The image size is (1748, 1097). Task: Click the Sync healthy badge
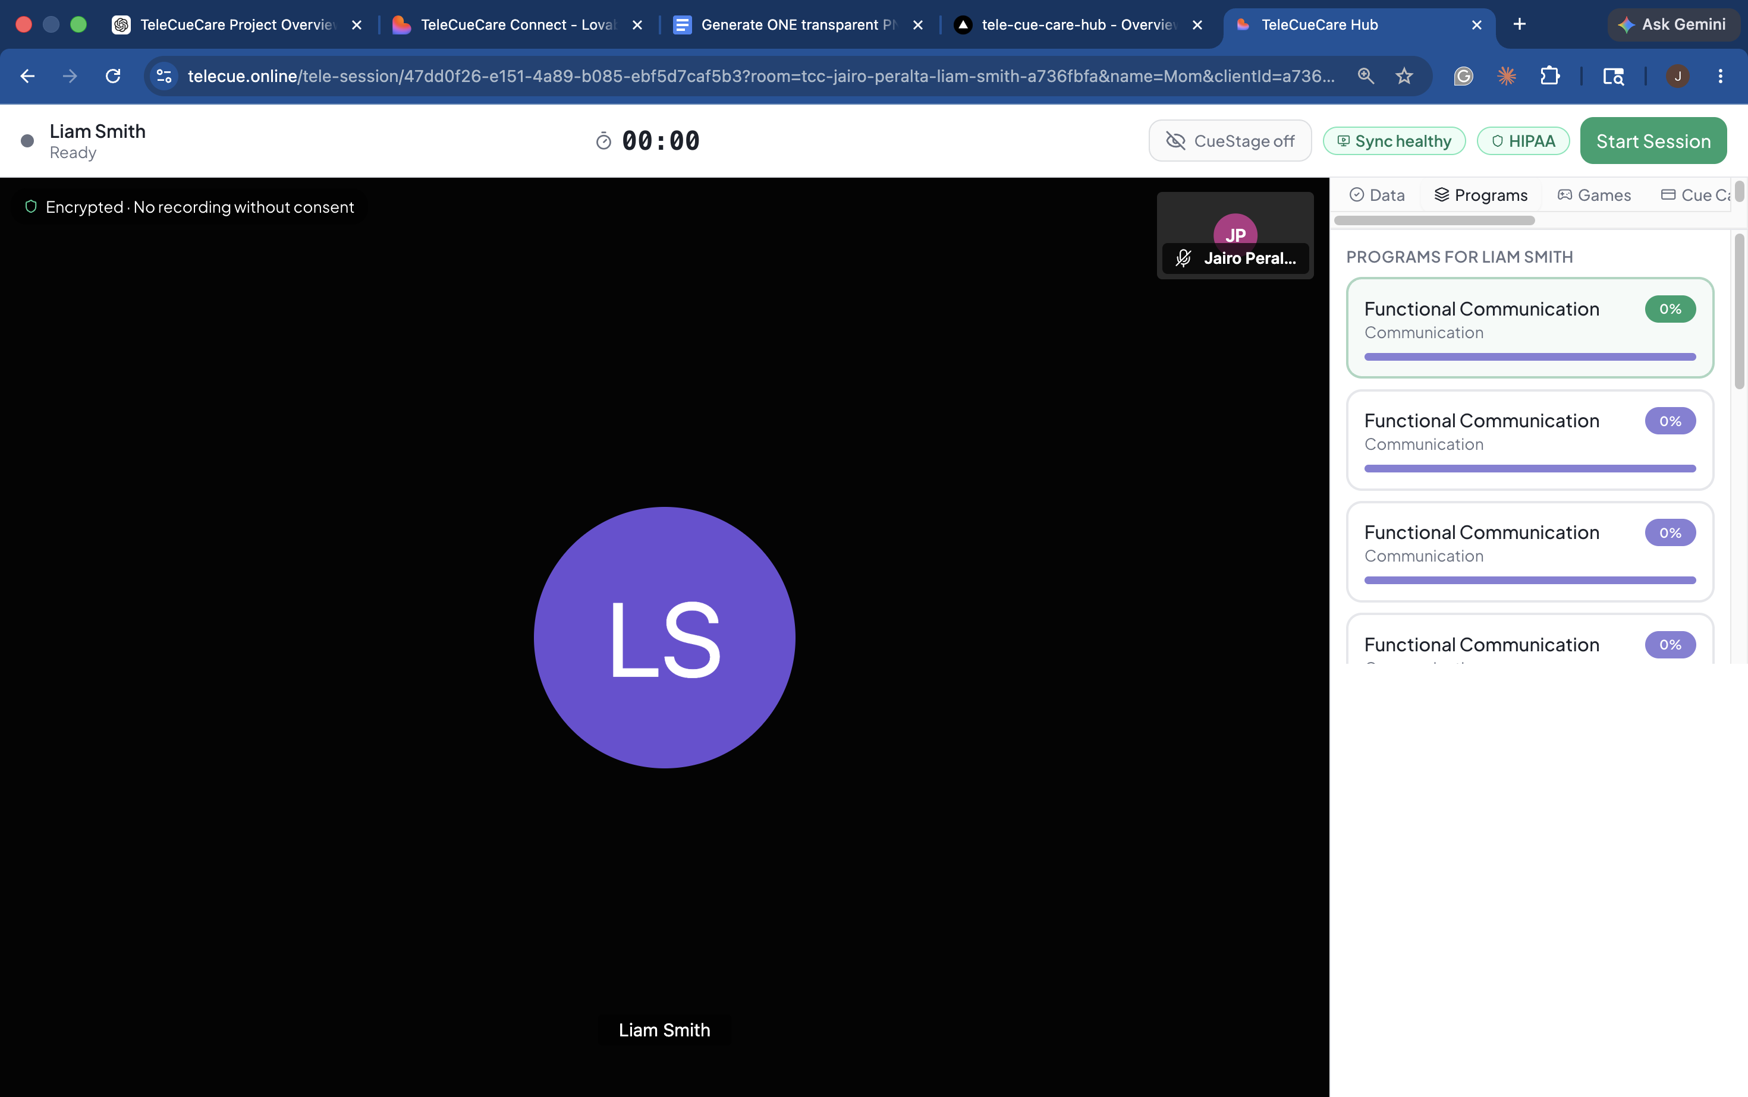click(x=1394, y=141)
